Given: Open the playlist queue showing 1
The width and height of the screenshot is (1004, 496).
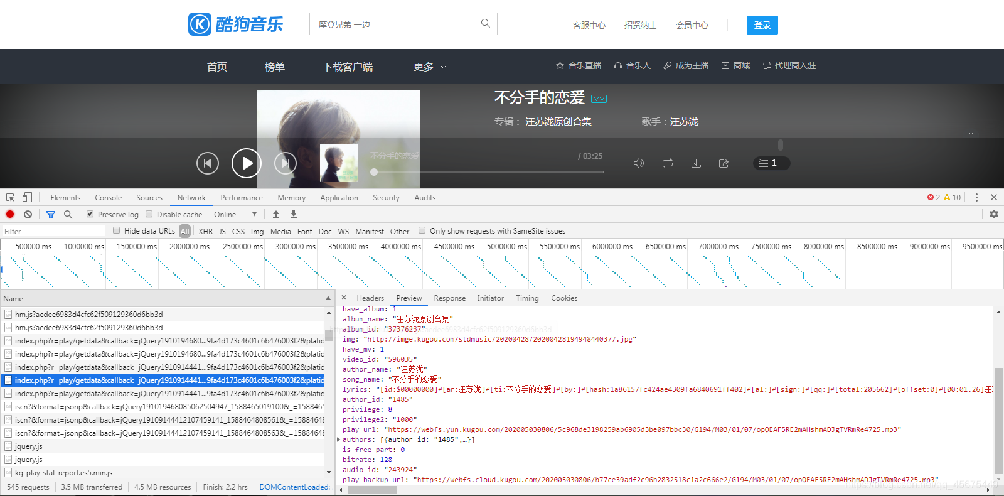Looking at the screenshot, I should tap(771, 163).
